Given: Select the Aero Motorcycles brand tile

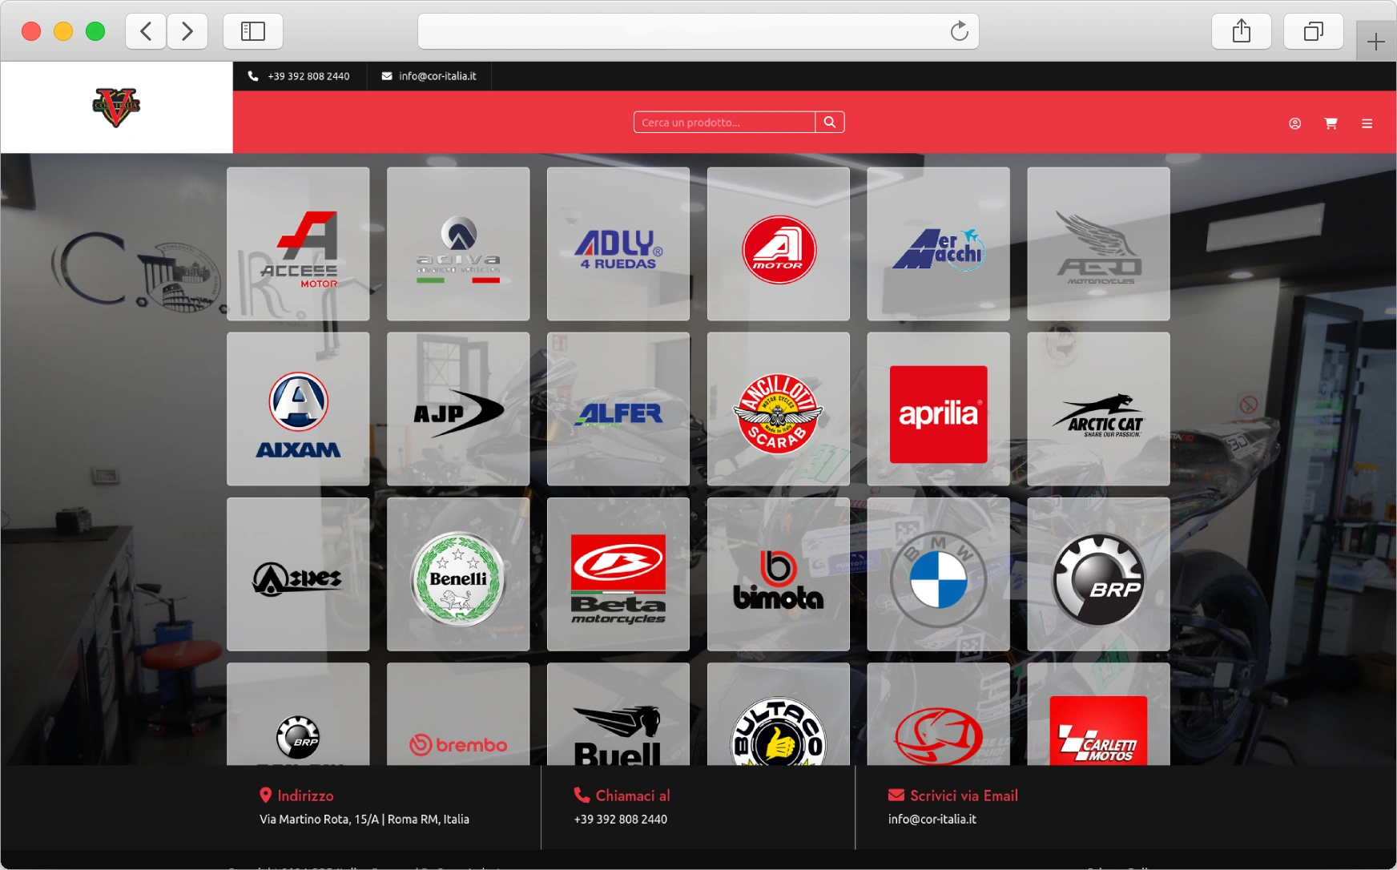Looking at the screenshot, I should [1099, 244].
